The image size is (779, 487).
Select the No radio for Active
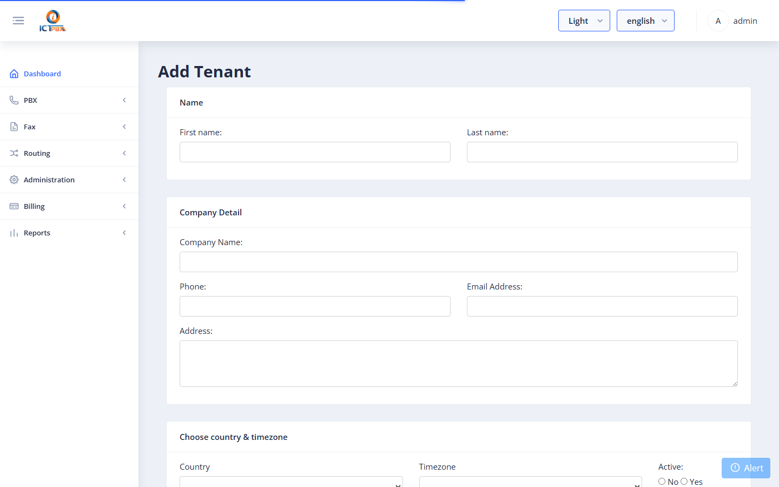pyautogui.click(x=662, y=481)
